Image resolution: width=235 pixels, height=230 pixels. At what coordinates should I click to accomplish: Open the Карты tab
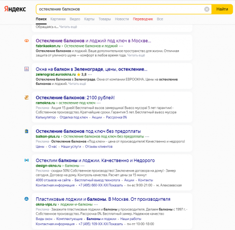tap(89, 19)
